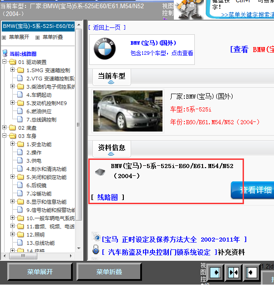
Task: Click document icon of 4.车辆起动
Action: pyautogui.click(x=20, y=95)
